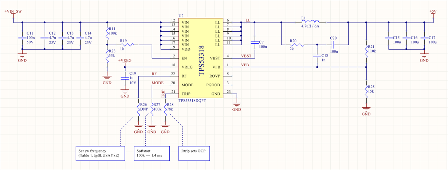The width and height of the screenshot is (448, 170).
Task: Select resistor R19 symbol
Action: tap(127, 45)
